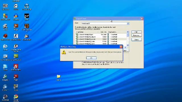Viewport: 182px width, 102px height.
Task: Select the dark round icon left of Chrome
Action: click(x=5, y=98)
